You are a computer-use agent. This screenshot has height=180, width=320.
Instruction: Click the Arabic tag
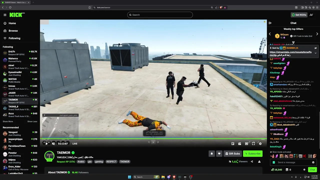click(81, 161)
